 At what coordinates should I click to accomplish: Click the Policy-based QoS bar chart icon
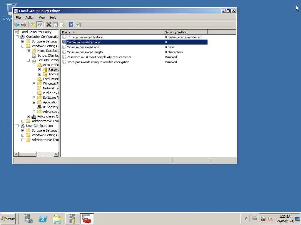[34, 116]
